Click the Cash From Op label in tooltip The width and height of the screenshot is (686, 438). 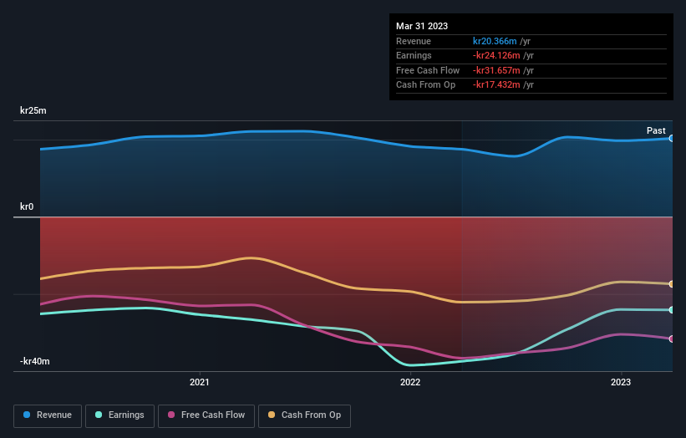(425, 85)
